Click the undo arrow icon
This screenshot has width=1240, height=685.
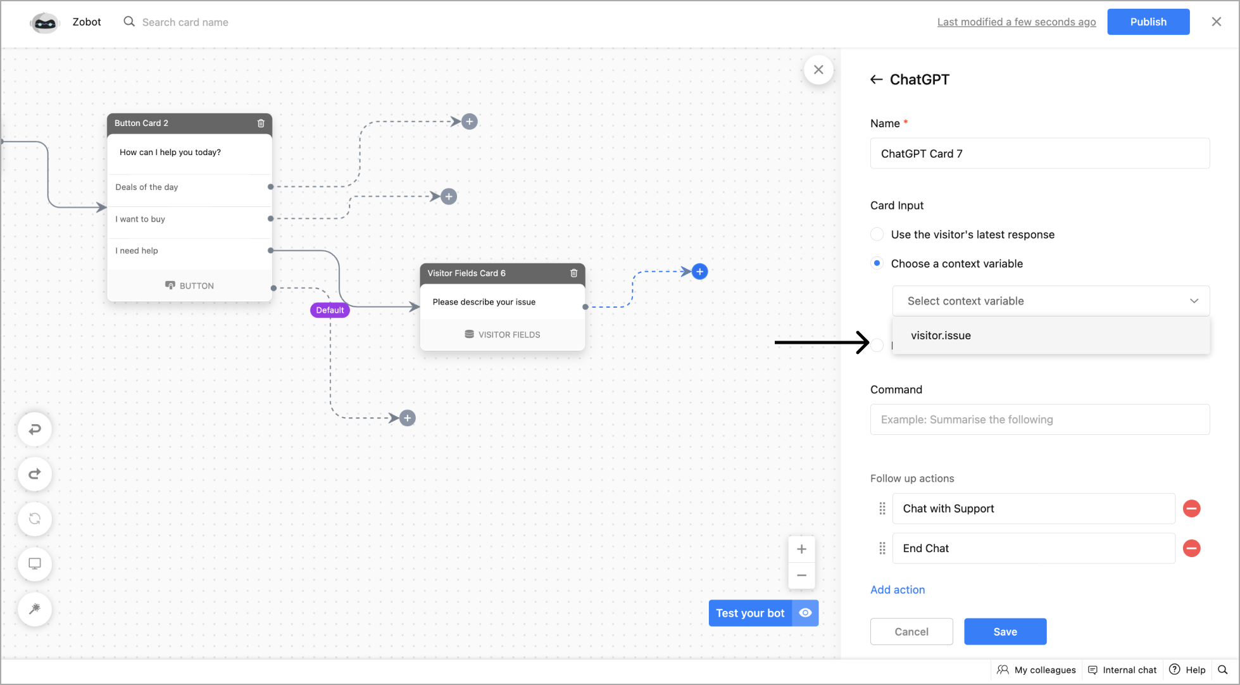(x=35, y=429)
